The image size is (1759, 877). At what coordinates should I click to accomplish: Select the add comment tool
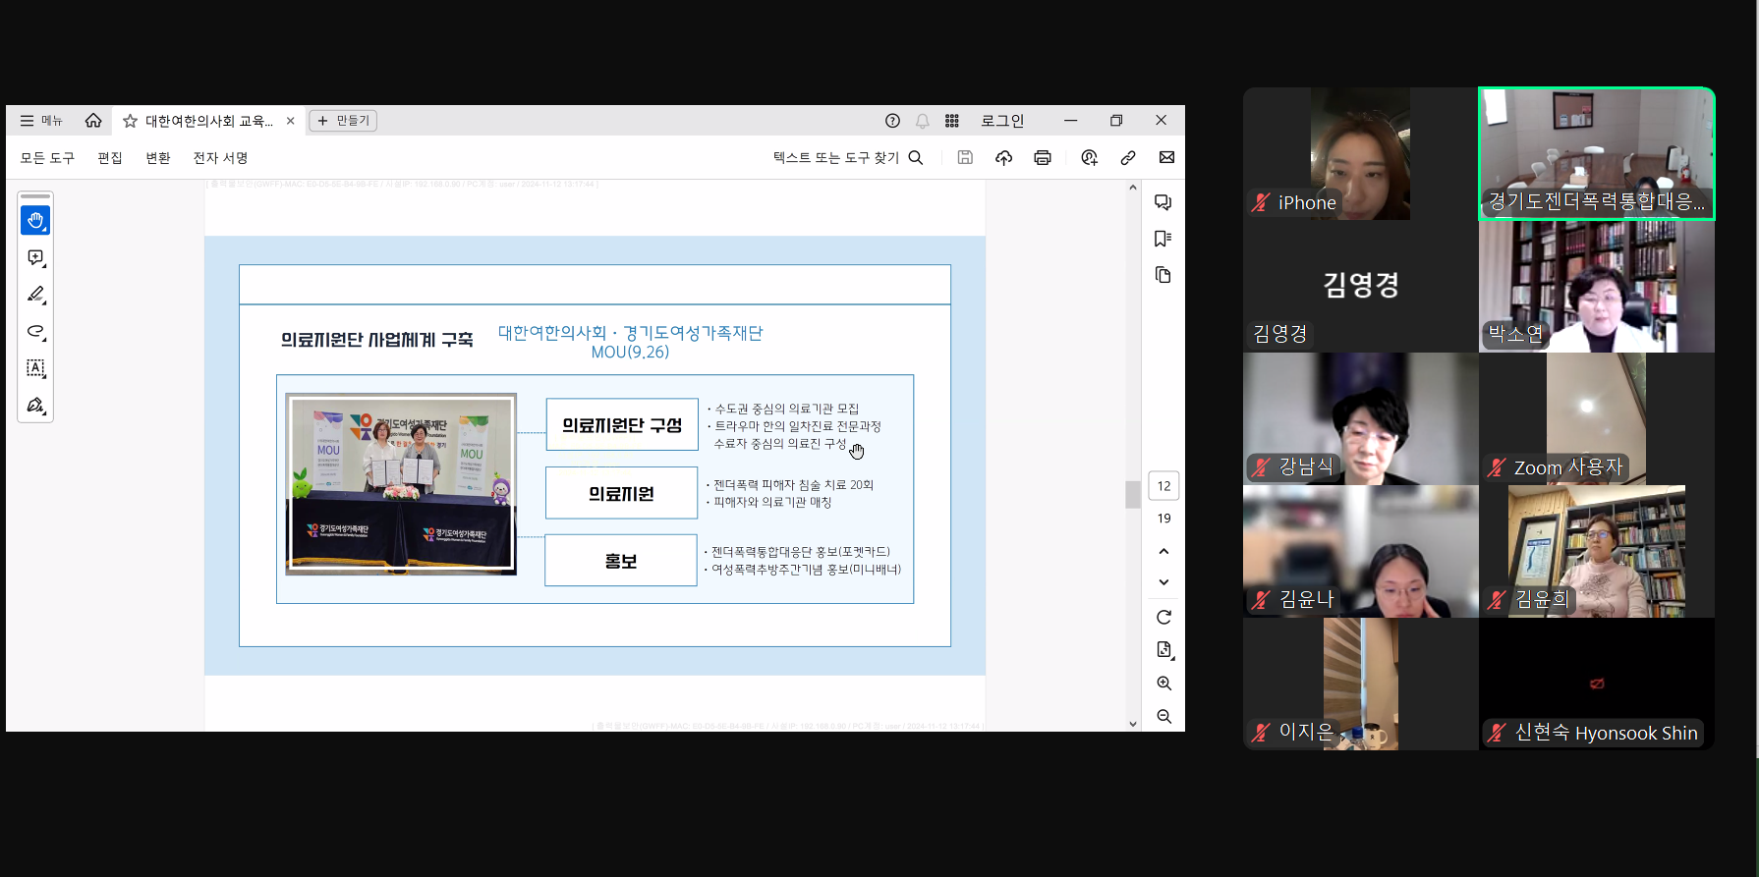pyautogui.click(x=35, y=257)
